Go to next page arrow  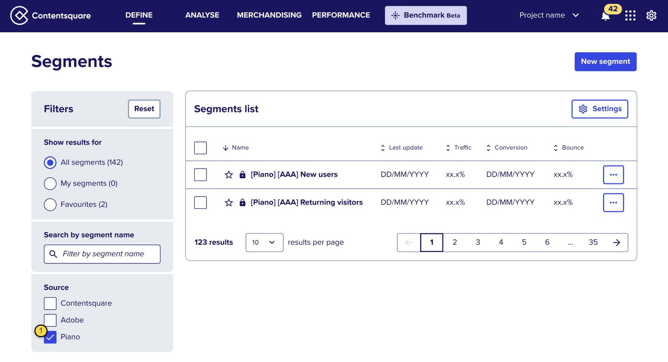617,242
